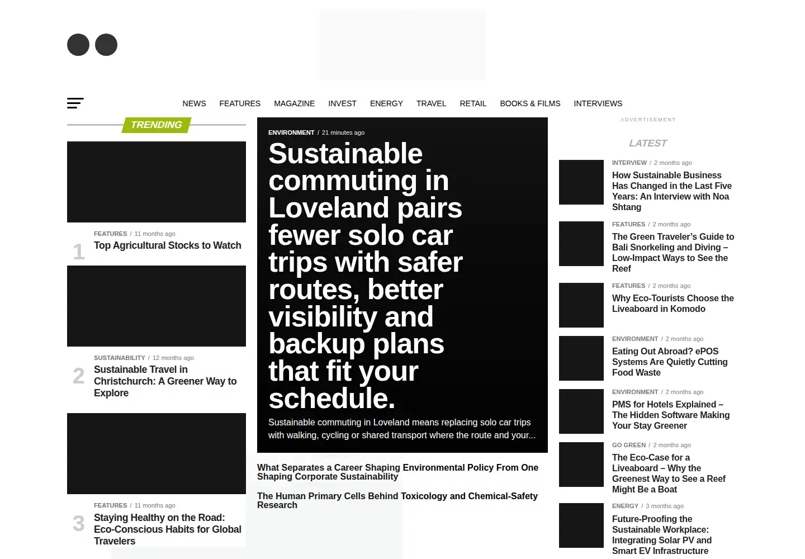Click the Energy tag above the Future-Proofing article

tap(625, 506)
